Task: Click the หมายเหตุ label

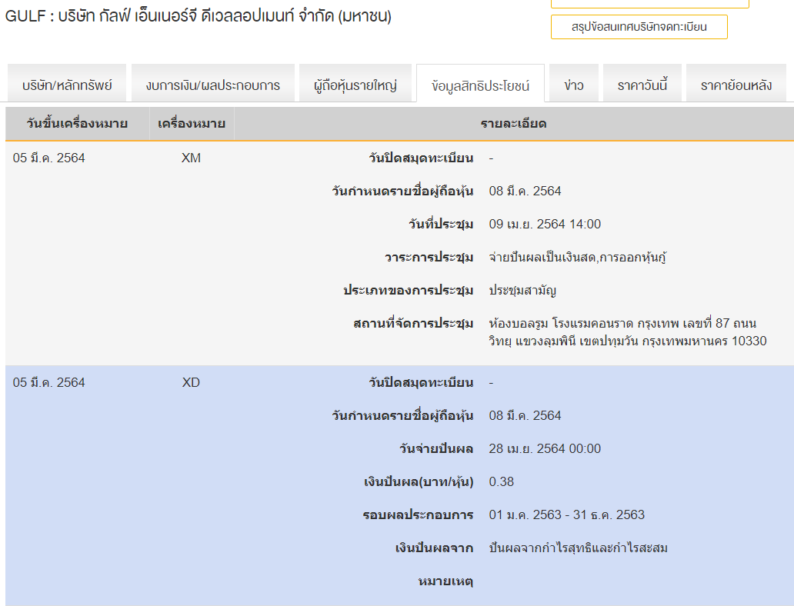Action: (445, 581)
